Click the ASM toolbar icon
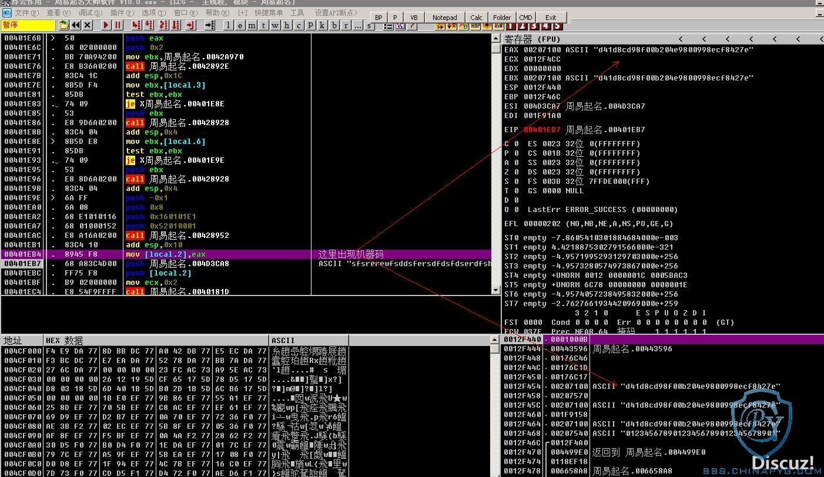824x477 pixels. tap(498, 26)
